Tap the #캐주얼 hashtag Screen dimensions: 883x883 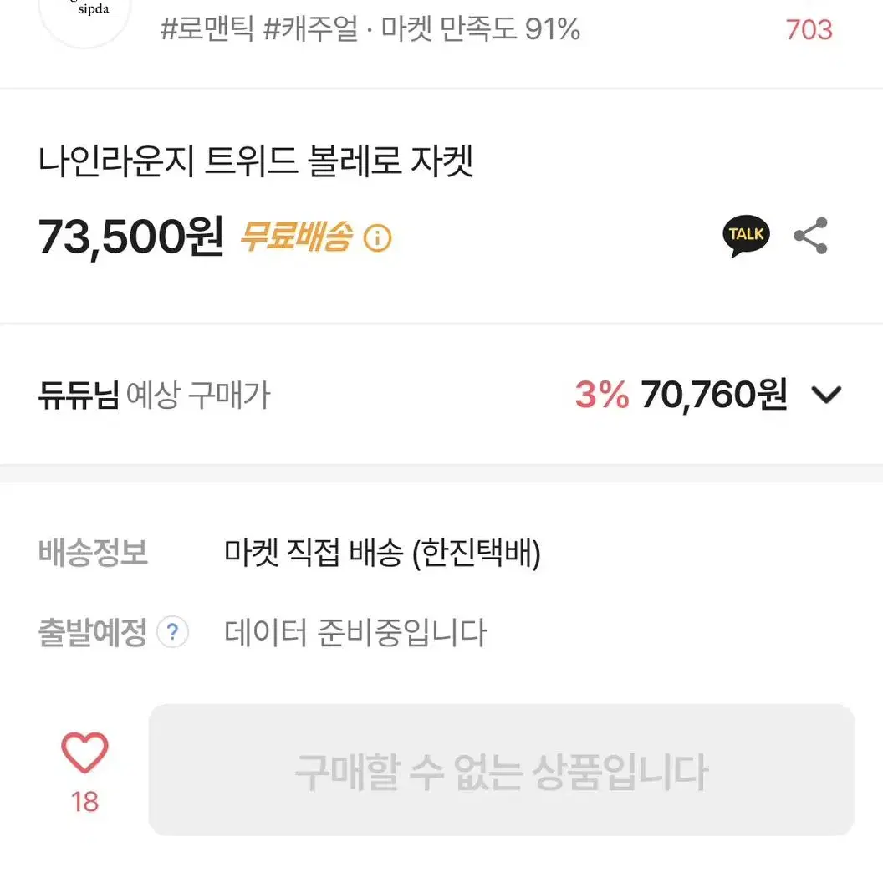[x=310, y=28]
